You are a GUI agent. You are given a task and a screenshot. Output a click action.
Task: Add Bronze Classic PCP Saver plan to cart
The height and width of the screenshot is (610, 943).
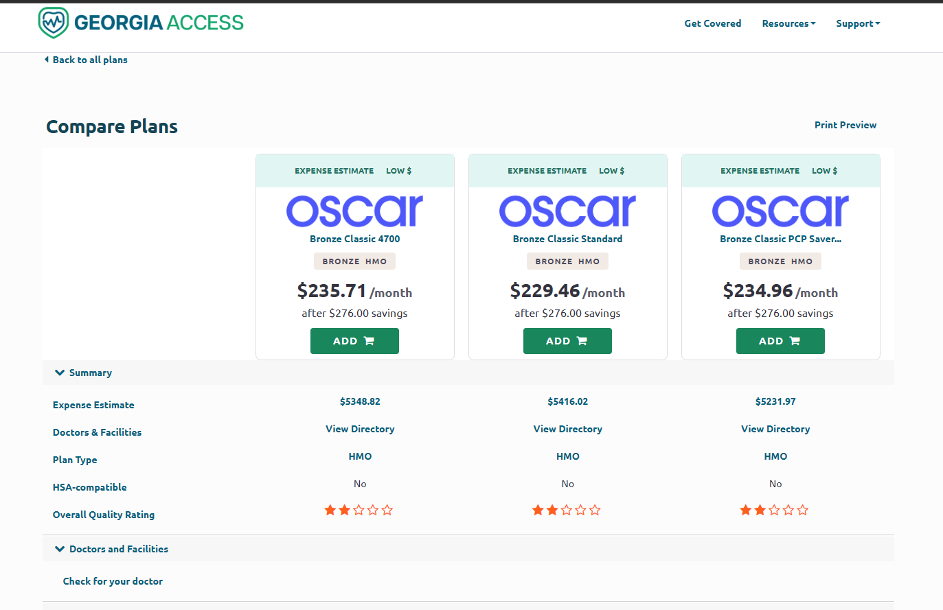pos(780,341)
